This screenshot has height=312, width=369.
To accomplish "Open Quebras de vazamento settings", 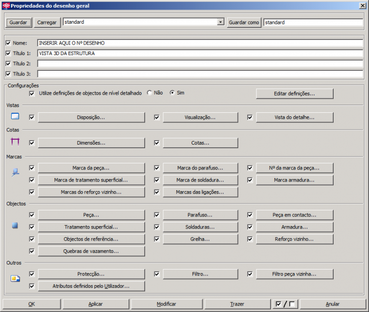I will pos(91,251).
